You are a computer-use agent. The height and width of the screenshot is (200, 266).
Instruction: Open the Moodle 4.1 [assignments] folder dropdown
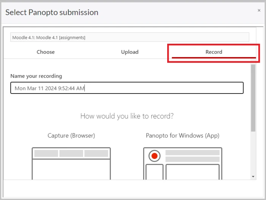pos(130,37)
